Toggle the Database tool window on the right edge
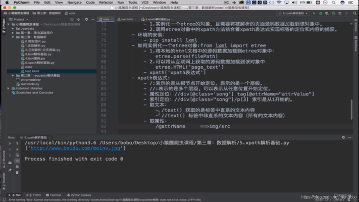Viewport: 359px width, 202px height. pos(356,44)
